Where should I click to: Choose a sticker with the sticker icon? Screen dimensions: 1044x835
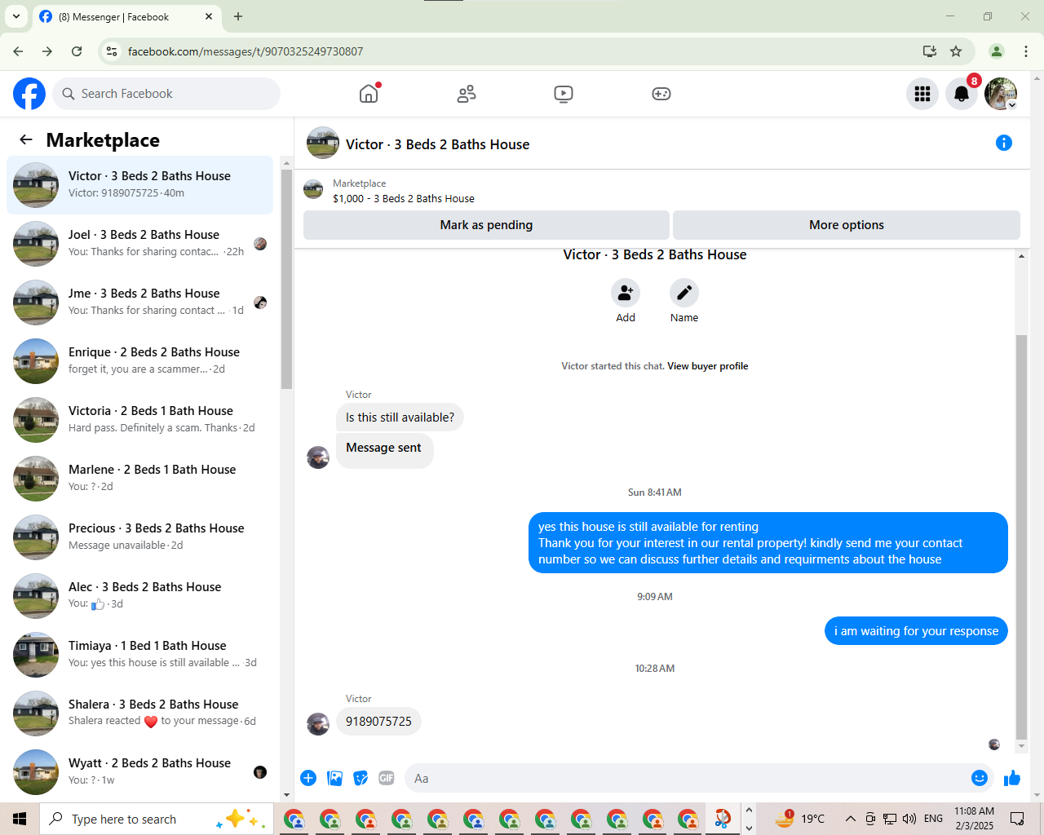pos(361,778)
